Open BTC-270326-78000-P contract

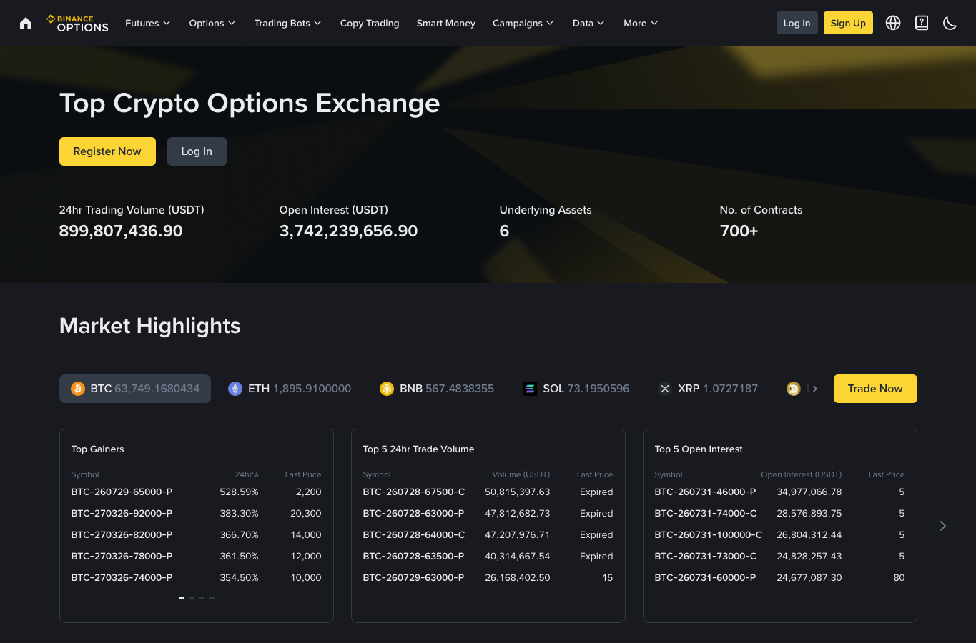point(122,556)
